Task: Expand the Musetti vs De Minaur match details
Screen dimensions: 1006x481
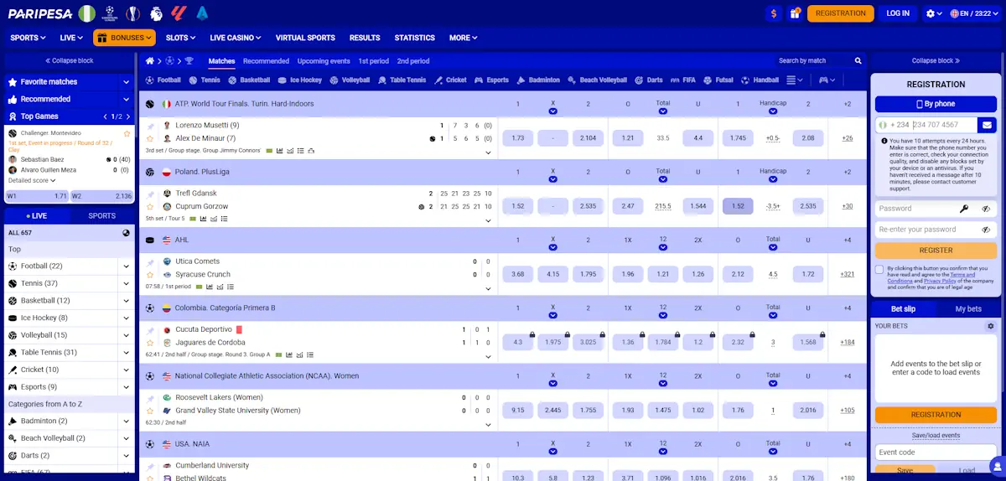Action: point(488,153)
